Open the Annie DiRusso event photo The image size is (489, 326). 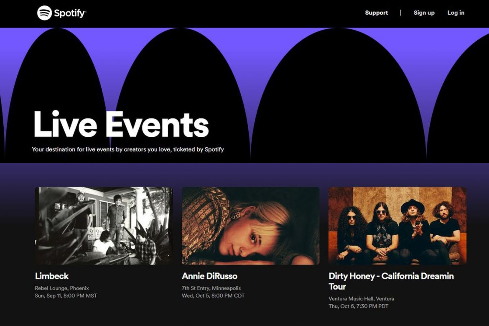click(250, 226)
